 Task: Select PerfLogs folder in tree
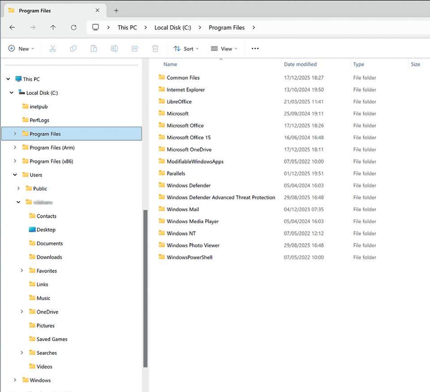coord(36,120)
